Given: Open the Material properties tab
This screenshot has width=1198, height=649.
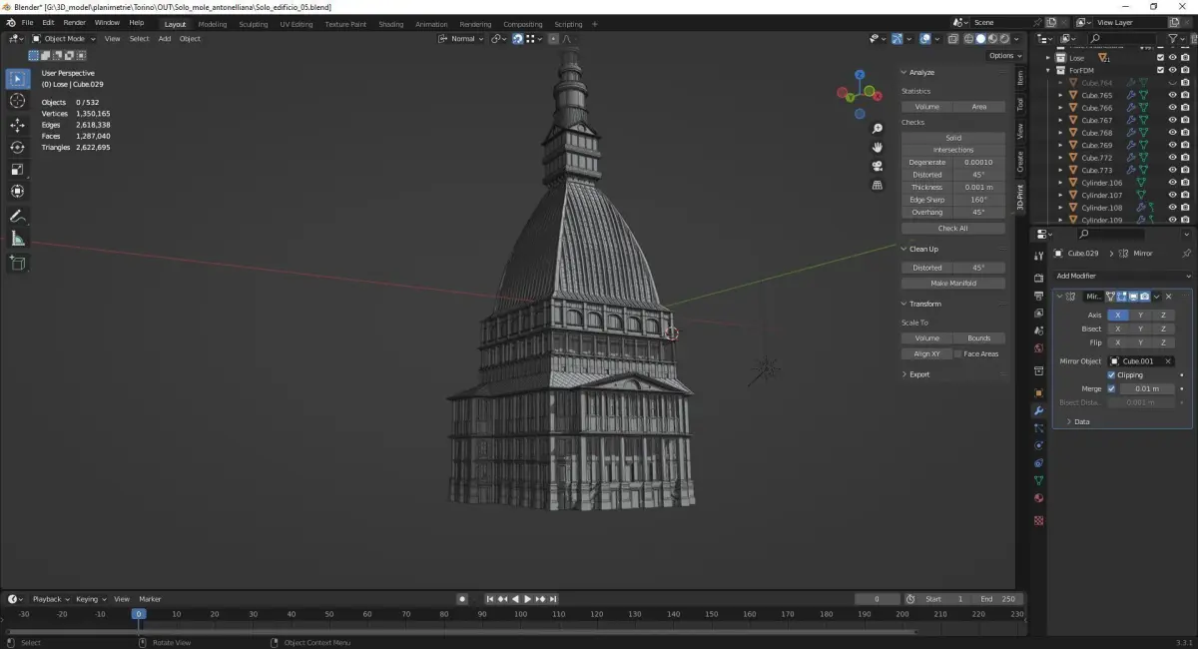Looking at the screenshot, I should (1038, 498).
